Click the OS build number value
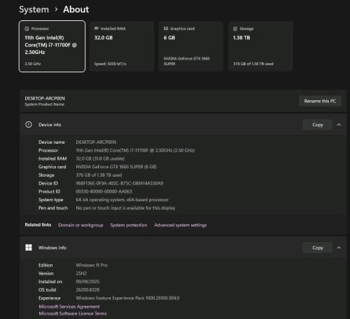The height and width of the screenshot is (319, 350). point(87,290)
